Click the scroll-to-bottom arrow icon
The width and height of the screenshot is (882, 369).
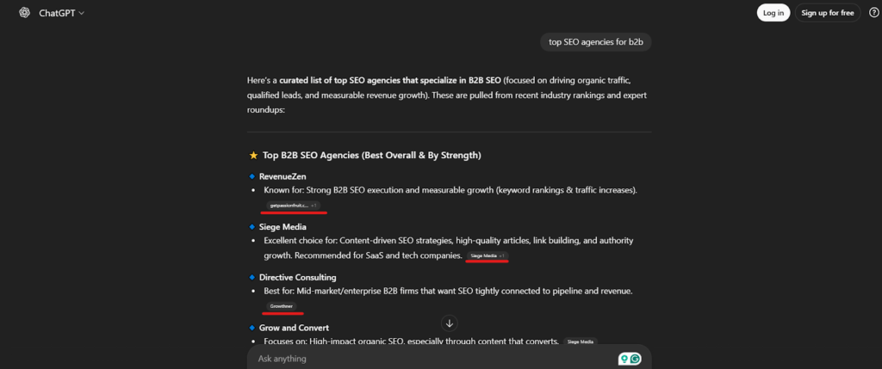(449, 323)
